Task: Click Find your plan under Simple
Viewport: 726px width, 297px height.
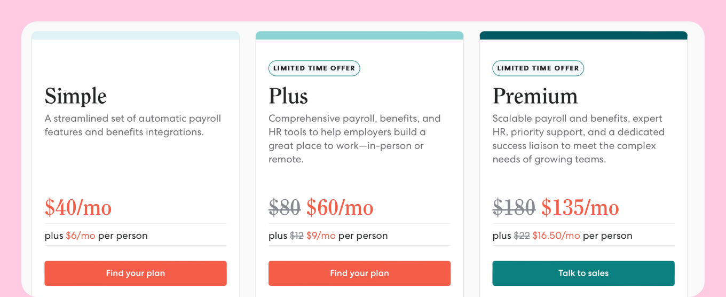Action: tap(136, 273)
